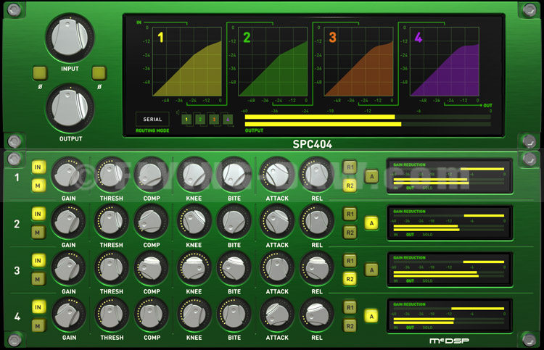Select the orange compressor 3 curve graph
Viewport: 544px width, 350px height.
coord(358,62)
